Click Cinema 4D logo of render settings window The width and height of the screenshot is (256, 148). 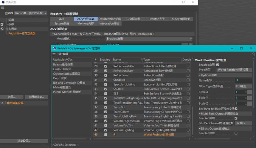point(3,2)
